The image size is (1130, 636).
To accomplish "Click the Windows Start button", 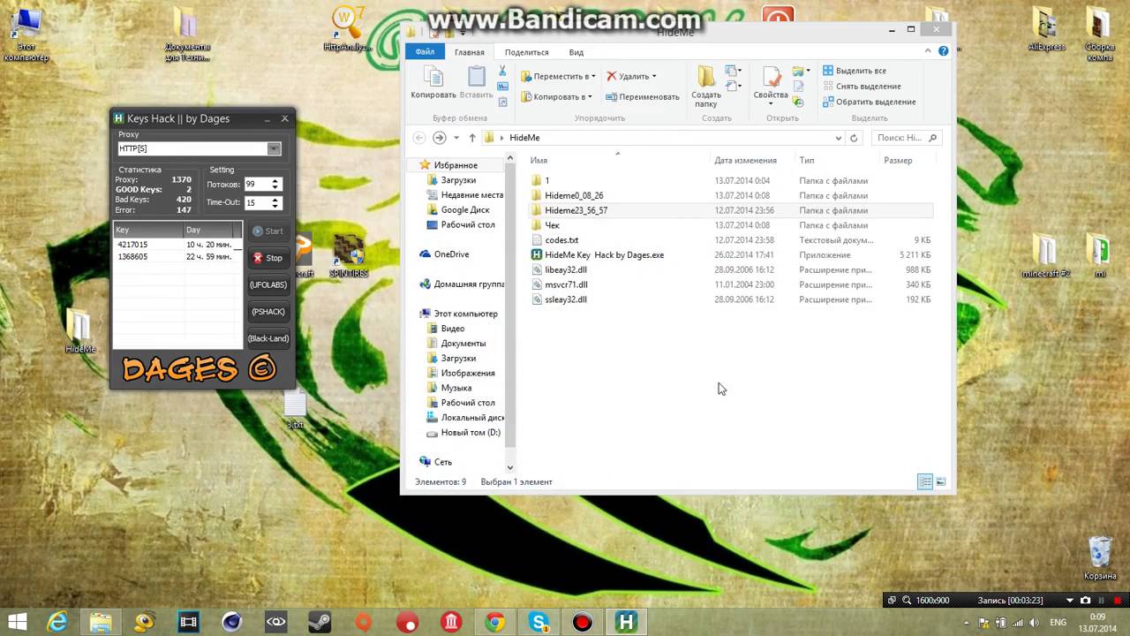I will pos(16,622).
